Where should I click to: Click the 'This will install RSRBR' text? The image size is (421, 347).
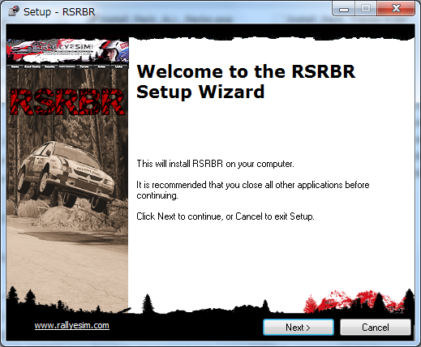point(215,164)
